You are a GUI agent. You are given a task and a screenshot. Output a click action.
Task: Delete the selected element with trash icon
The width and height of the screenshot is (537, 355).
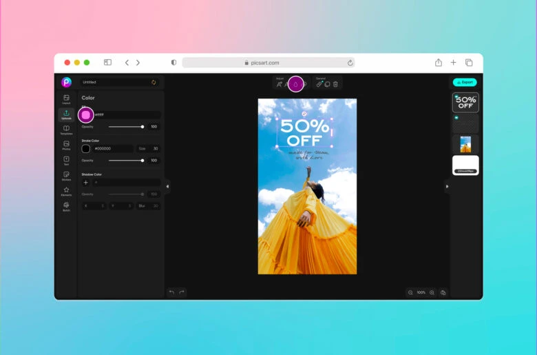pos(335,84)
